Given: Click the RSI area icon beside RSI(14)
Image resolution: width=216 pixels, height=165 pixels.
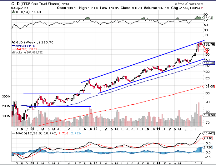Looking at the screenshot, I should point(13,12).
